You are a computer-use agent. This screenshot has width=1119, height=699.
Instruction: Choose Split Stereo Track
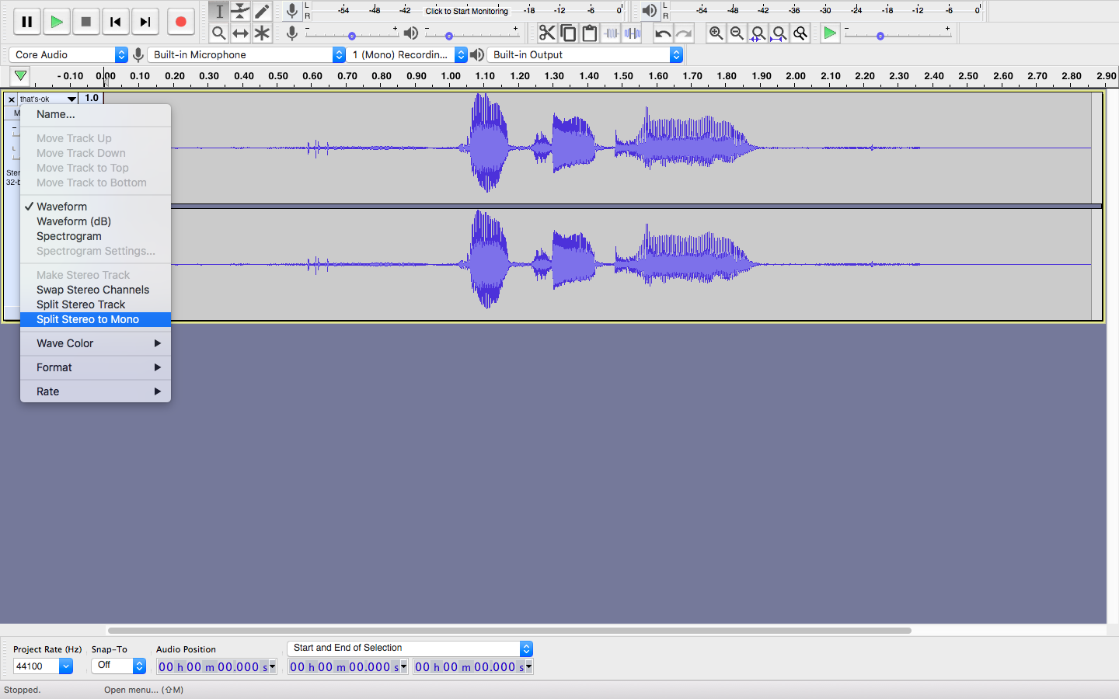pyautogui.click(x=96, y=304)
